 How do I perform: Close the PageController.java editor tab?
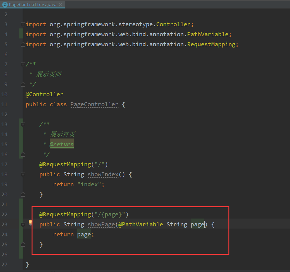point(61,4)
